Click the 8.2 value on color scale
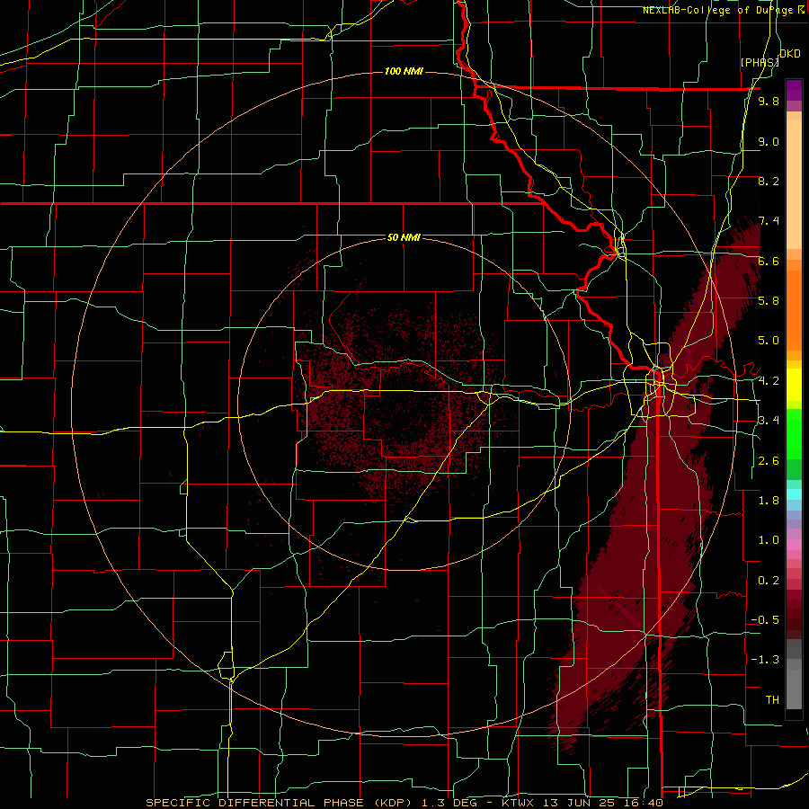 (769, 181)
